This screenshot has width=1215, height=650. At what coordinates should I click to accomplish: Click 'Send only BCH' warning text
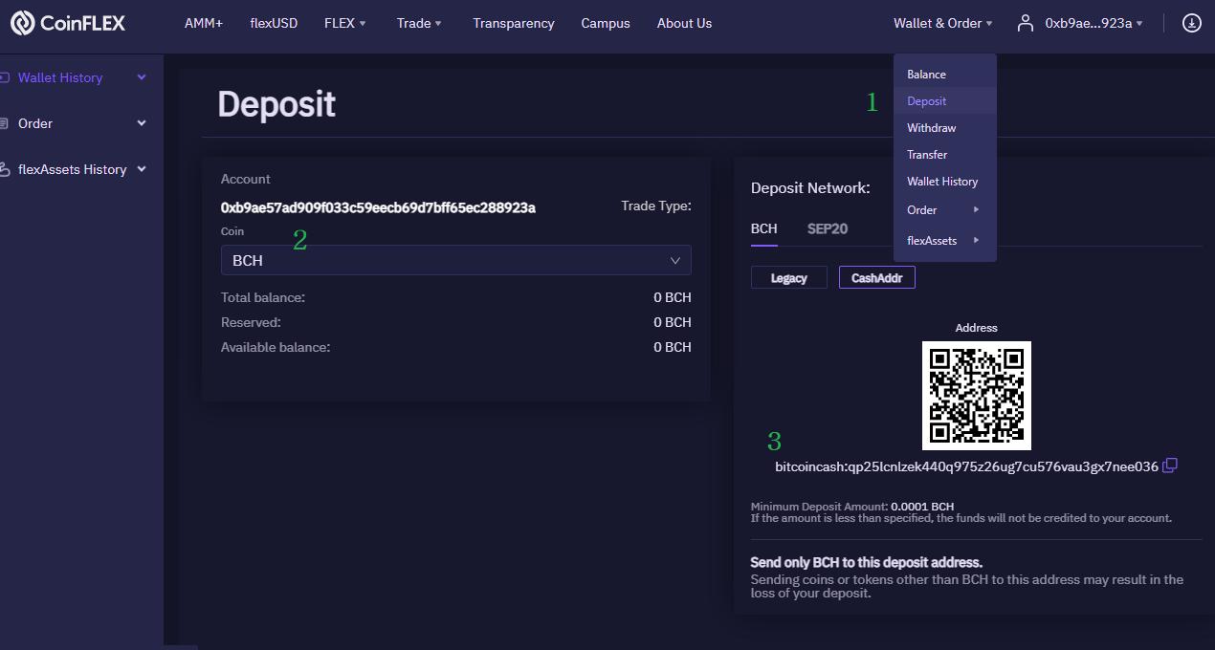(x=867, y=562)
